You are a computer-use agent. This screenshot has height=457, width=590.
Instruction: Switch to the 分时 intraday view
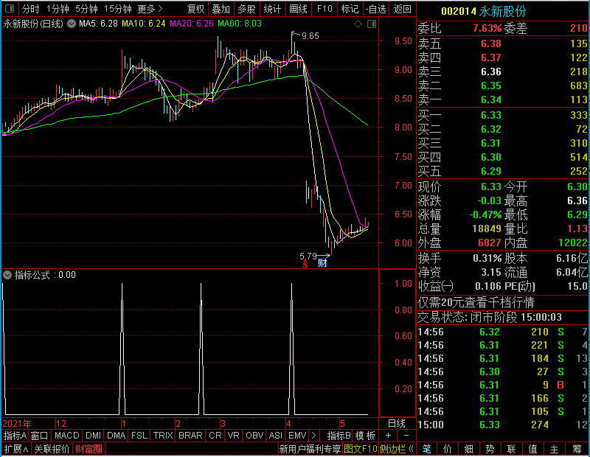click(30, 9)
